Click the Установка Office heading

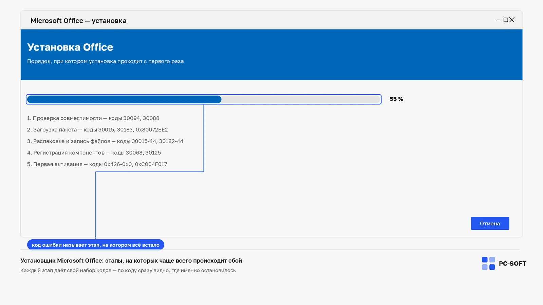pyautogui.click(x=70, y=47)
